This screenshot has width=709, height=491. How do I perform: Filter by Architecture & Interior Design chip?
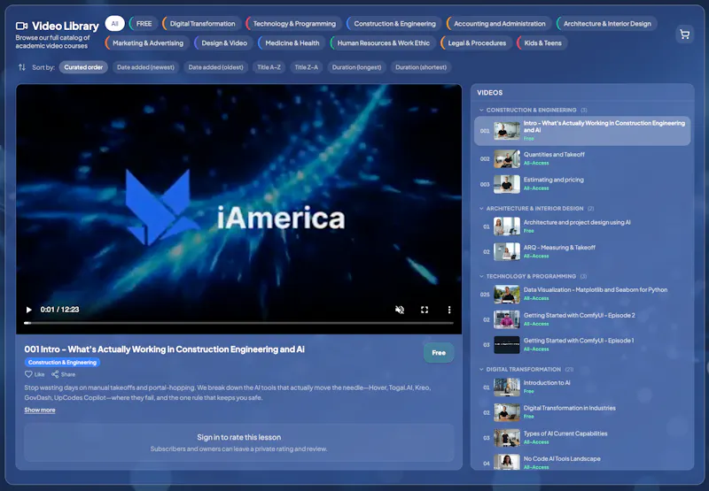607,24
